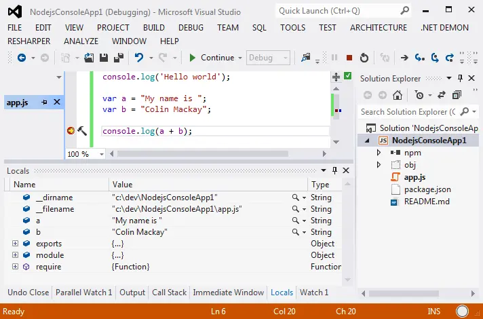Image resolution: width=483 pixels, height=319 pixels.
Task: Click the Open File toolbar icon
Action: coord(89,58)
